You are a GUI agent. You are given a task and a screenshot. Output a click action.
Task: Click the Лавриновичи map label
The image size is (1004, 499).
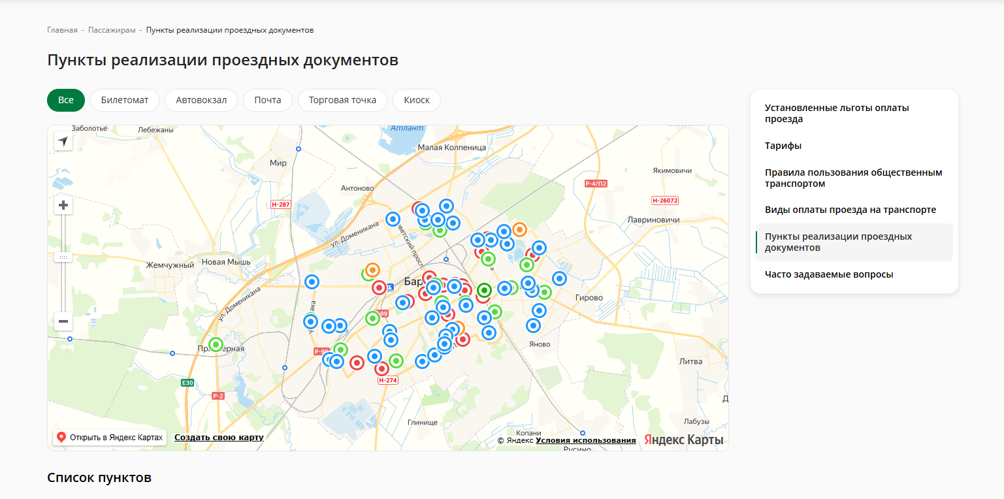tap(653, 220)
